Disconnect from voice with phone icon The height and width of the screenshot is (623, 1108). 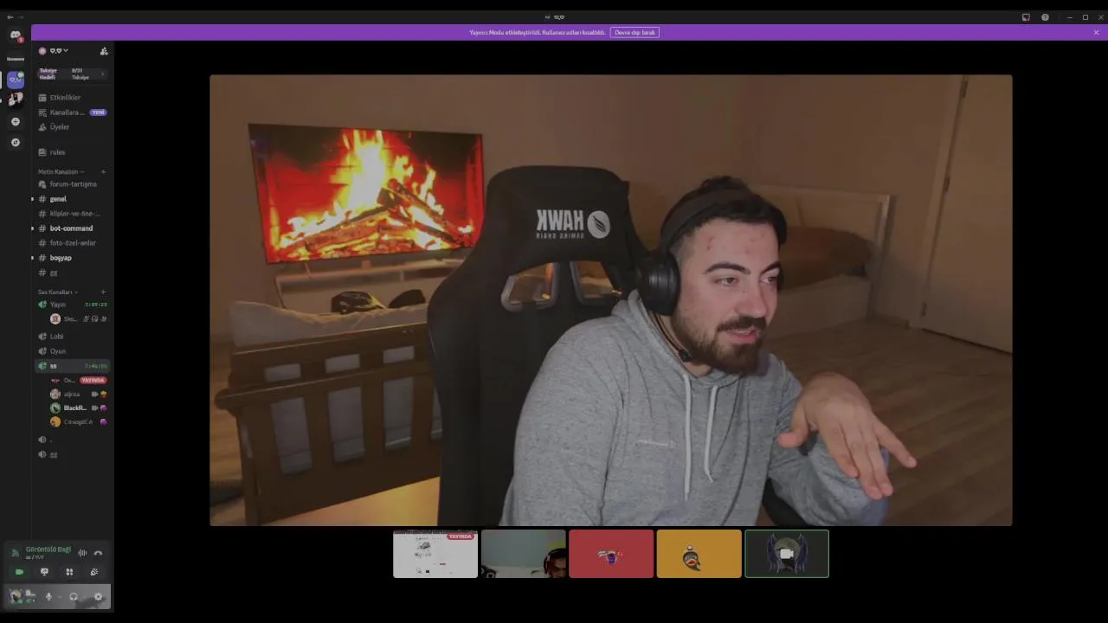98,553
